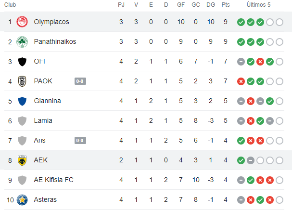The width and height of the screenshot is (292, 211).
Task: Click PAOK's red loss result icon
Action: [x=241, y=81]
